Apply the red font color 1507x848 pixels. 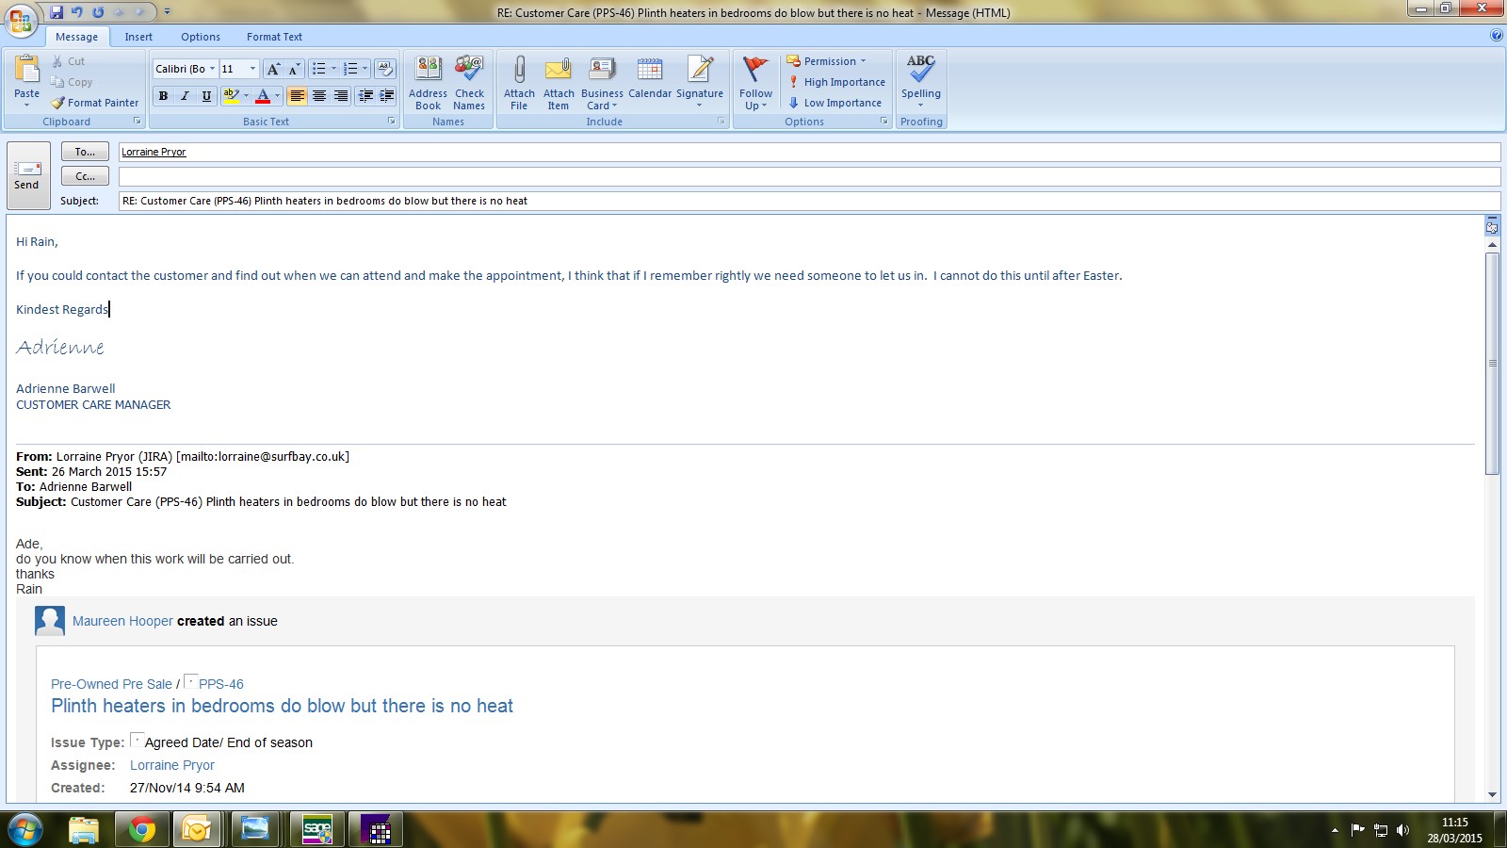coord(263,96)
